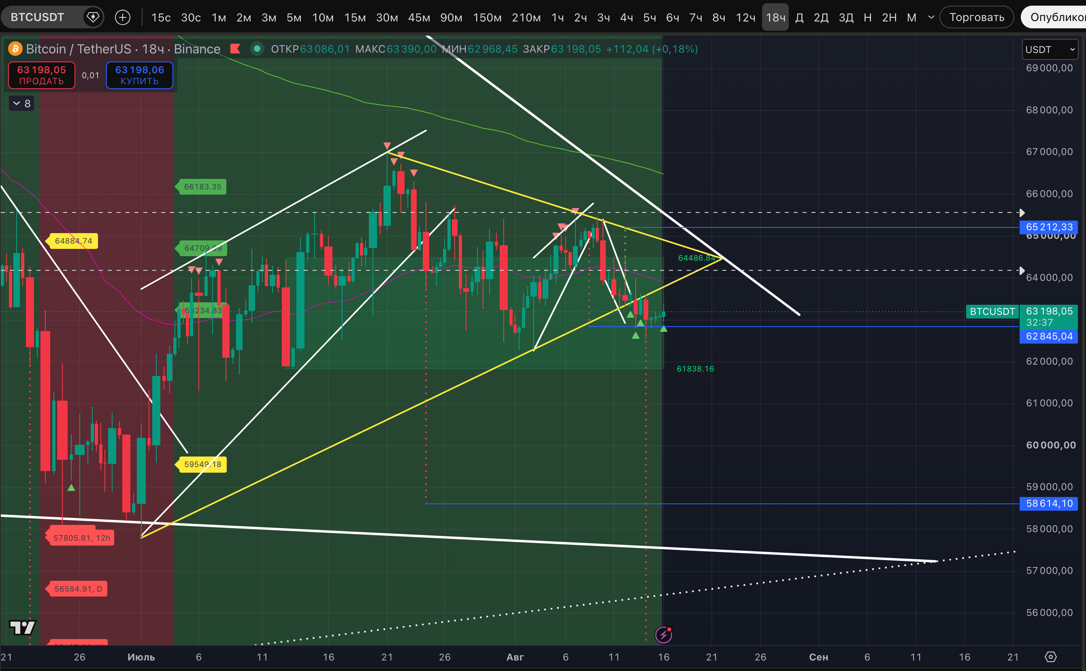Select the weekly Н timeframe
The height and width of the screenshot is (671, 1086).
click(867, 18)
